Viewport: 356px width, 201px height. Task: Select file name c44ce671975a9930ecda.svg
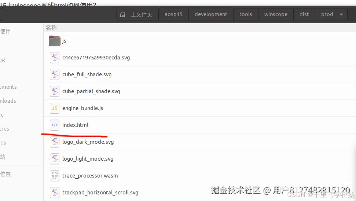point(96,58)
